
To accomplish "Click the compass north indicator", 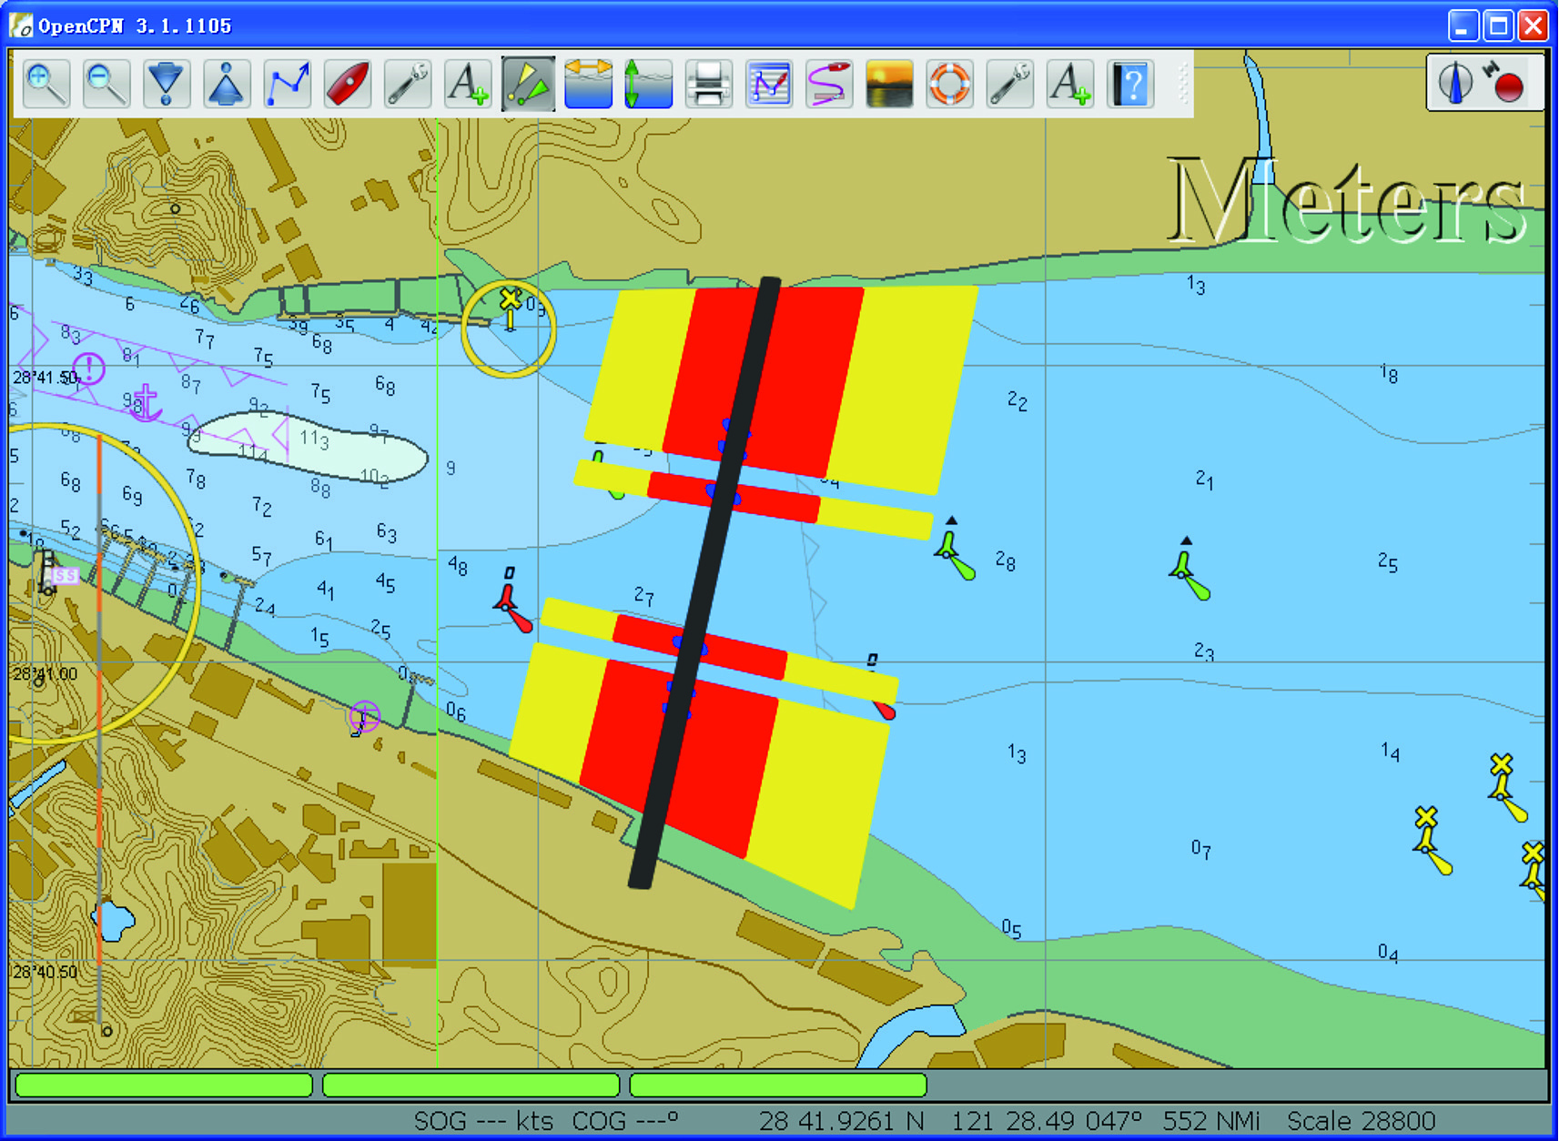I will click(1455, 83).
